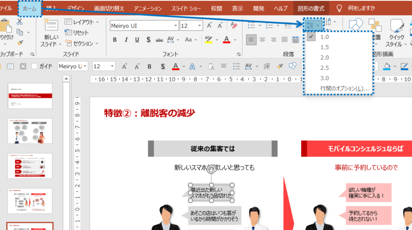This screenshot has width=412, height=230.
Task: Click the ribbon align right icon
Action: tap(273, 40)
